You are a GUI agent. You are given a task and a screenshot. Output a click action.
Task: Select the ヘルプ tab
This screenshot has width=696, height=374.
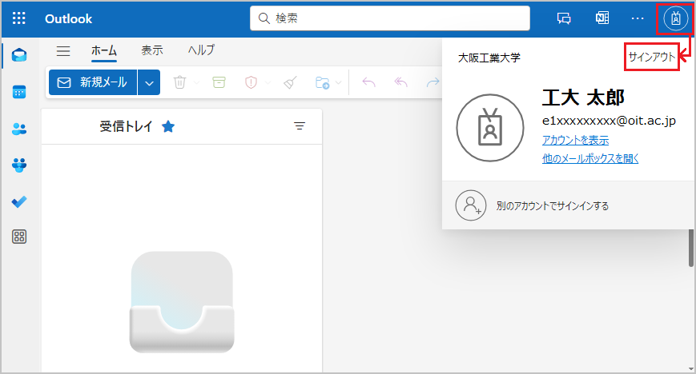[201, 50]
